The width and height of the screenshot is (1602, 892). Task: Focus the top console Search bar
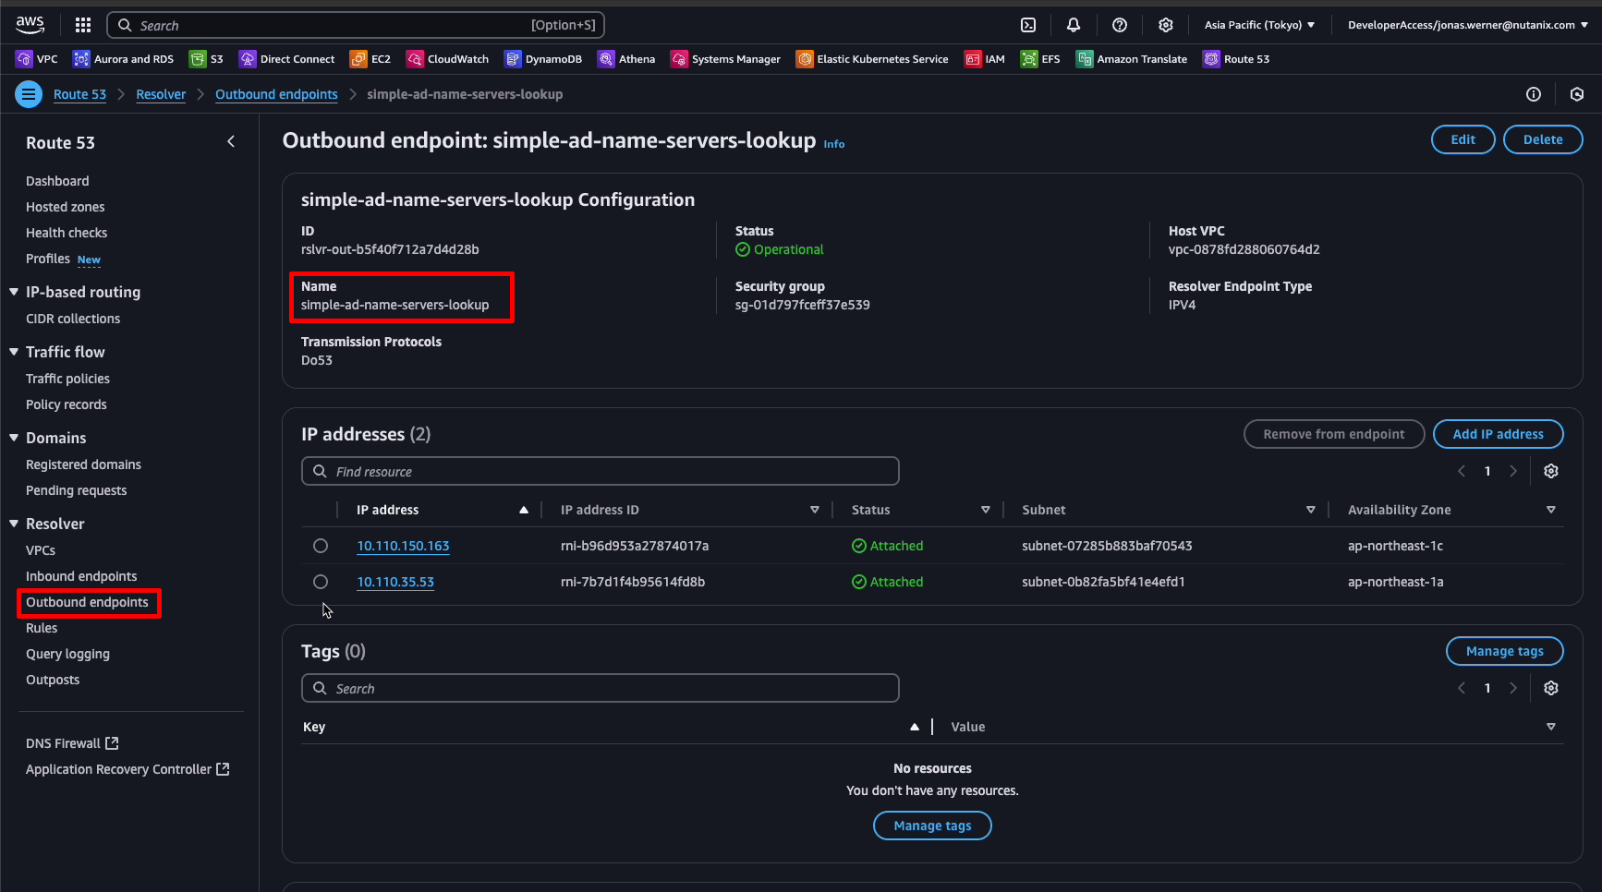(x=356, y=25)
